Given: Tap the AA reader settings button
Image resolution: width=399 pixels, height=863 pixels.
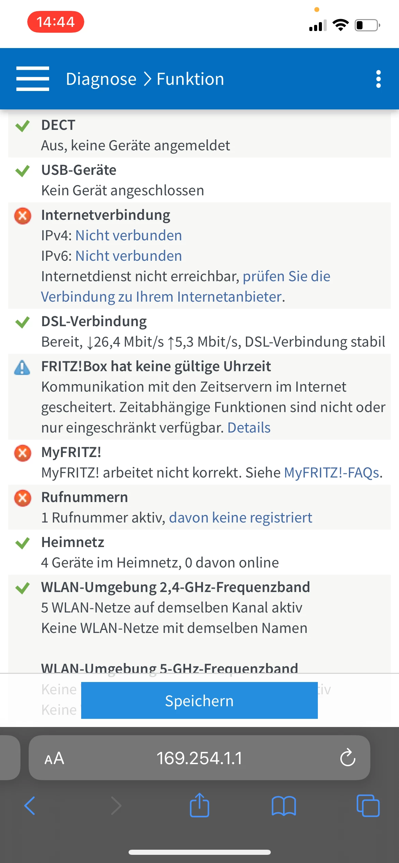Looking at the screenshot, I should click(54, 758).
